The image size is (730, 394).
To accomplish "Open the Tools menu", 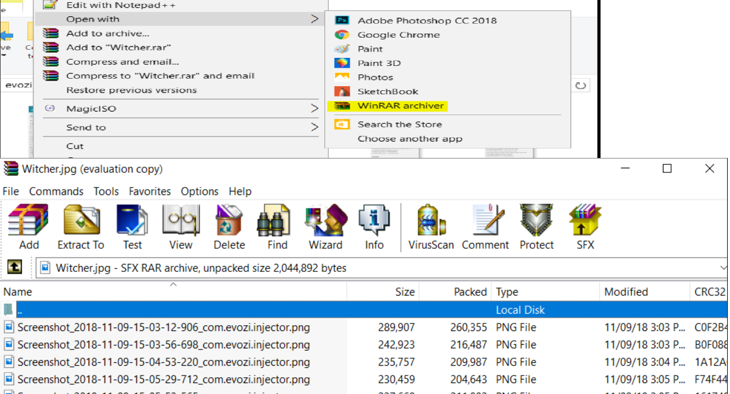I will [x=106, y=192].
